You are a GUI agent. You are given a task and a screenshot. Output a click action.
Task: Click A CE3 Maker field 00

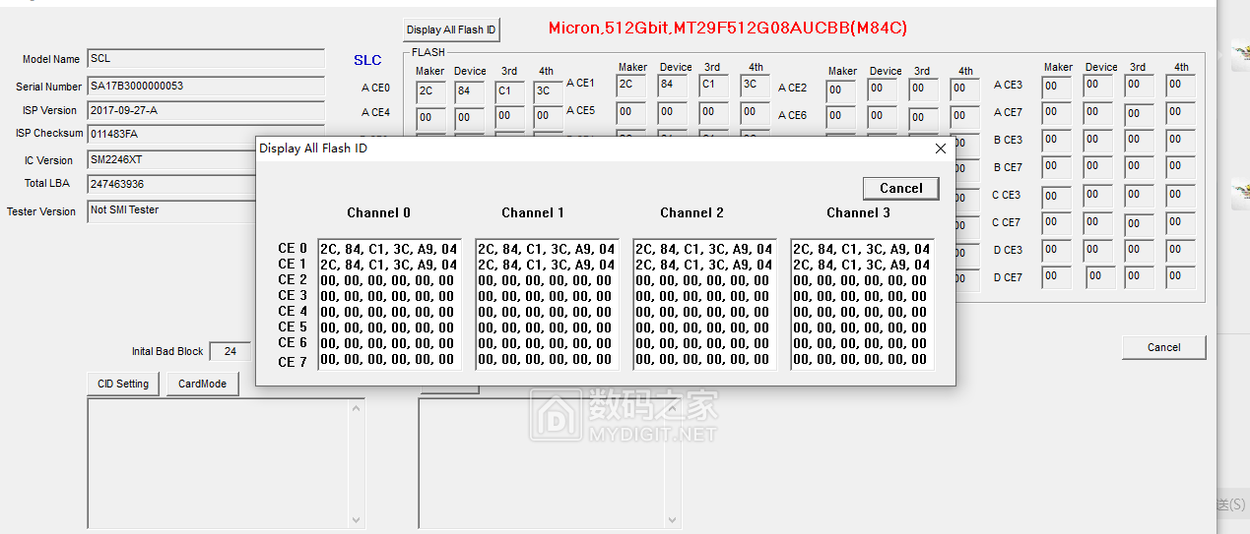click(1056, 86)
